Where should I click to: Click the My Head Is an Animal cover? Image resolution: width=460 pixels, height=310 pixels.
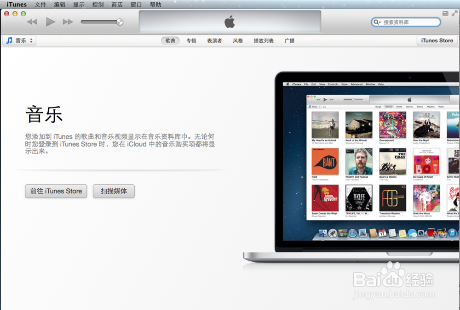(325, 125)
